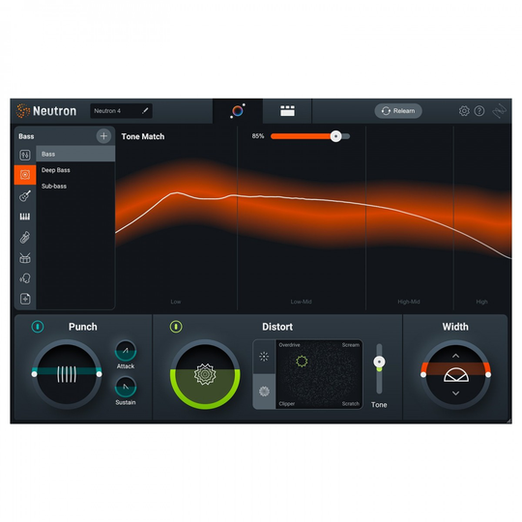
Task: Open the settings gear
Action: [464, 111]
